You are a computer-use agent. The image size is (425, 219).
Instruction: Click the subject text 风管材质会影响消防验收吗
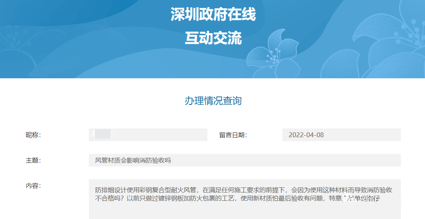133,160
